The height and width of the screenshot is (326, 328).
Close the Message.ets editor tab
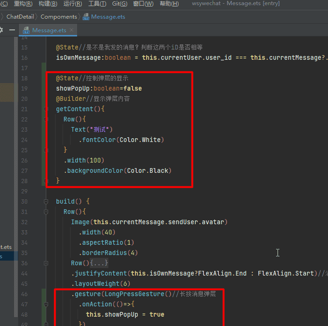(x=72, y=30)
